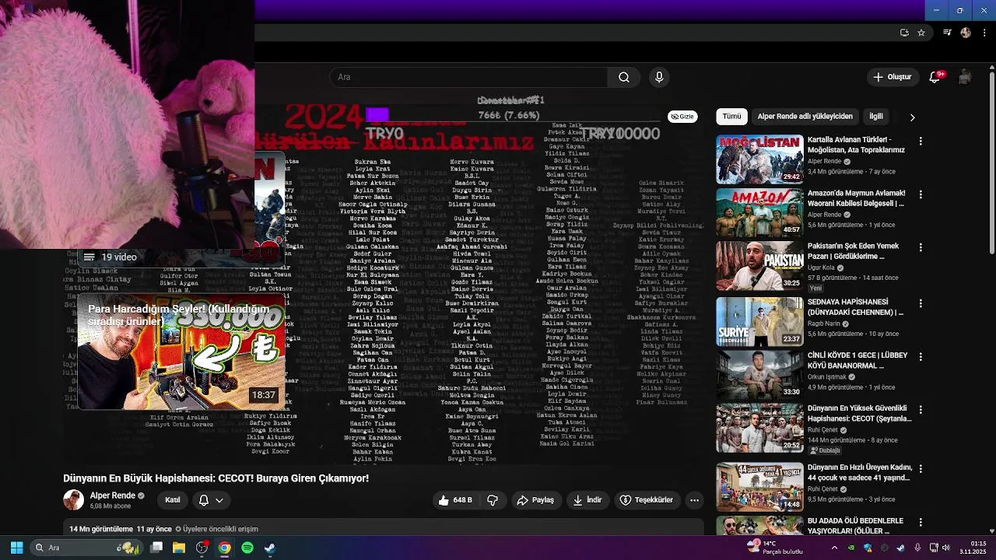Start voice search with the microphone icon
This screenshot has height=560, width=996.
(x=659, y=77)
